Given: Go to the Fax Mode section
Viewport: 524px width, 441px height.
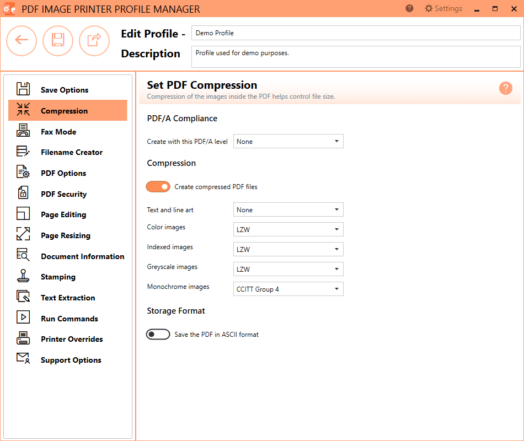Looking at the screenshot, I should tap(67, 131).
